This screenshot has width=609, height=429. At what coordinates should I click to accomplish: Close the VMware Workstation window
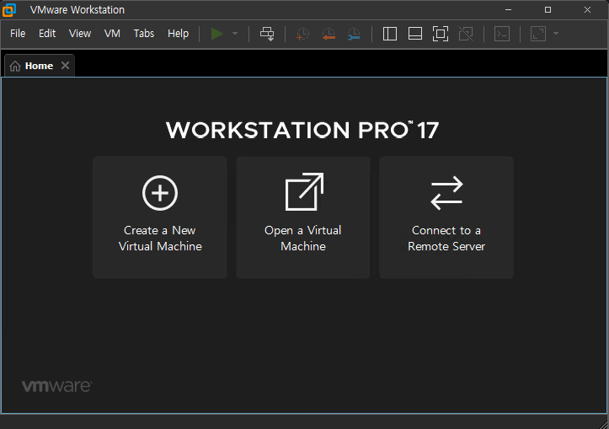tap(587, 10)
